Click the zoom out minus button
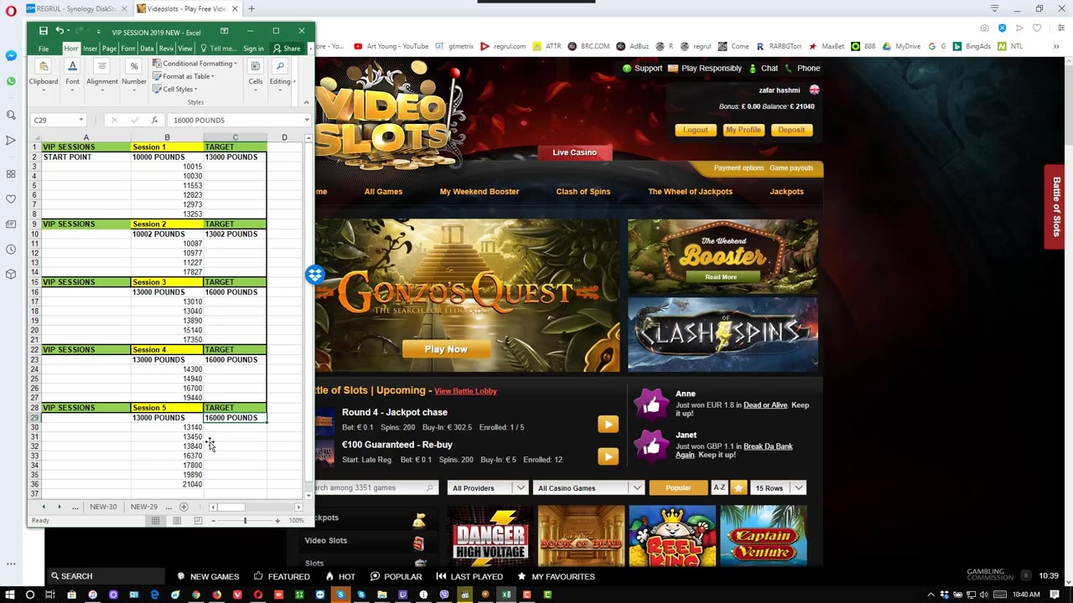 [x=213, y=521]
